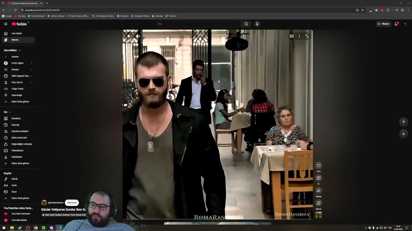Enter fullscreen for the Short
Screen dimensions: 412x231
coord(307,36)
